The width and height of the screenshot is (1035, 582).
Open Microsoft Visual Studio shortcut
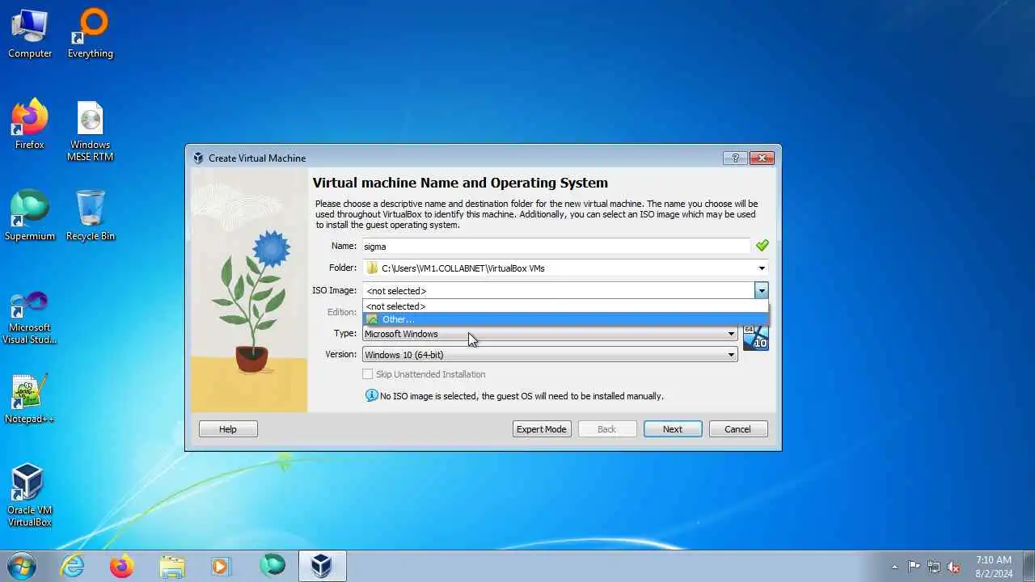point(30,318)
